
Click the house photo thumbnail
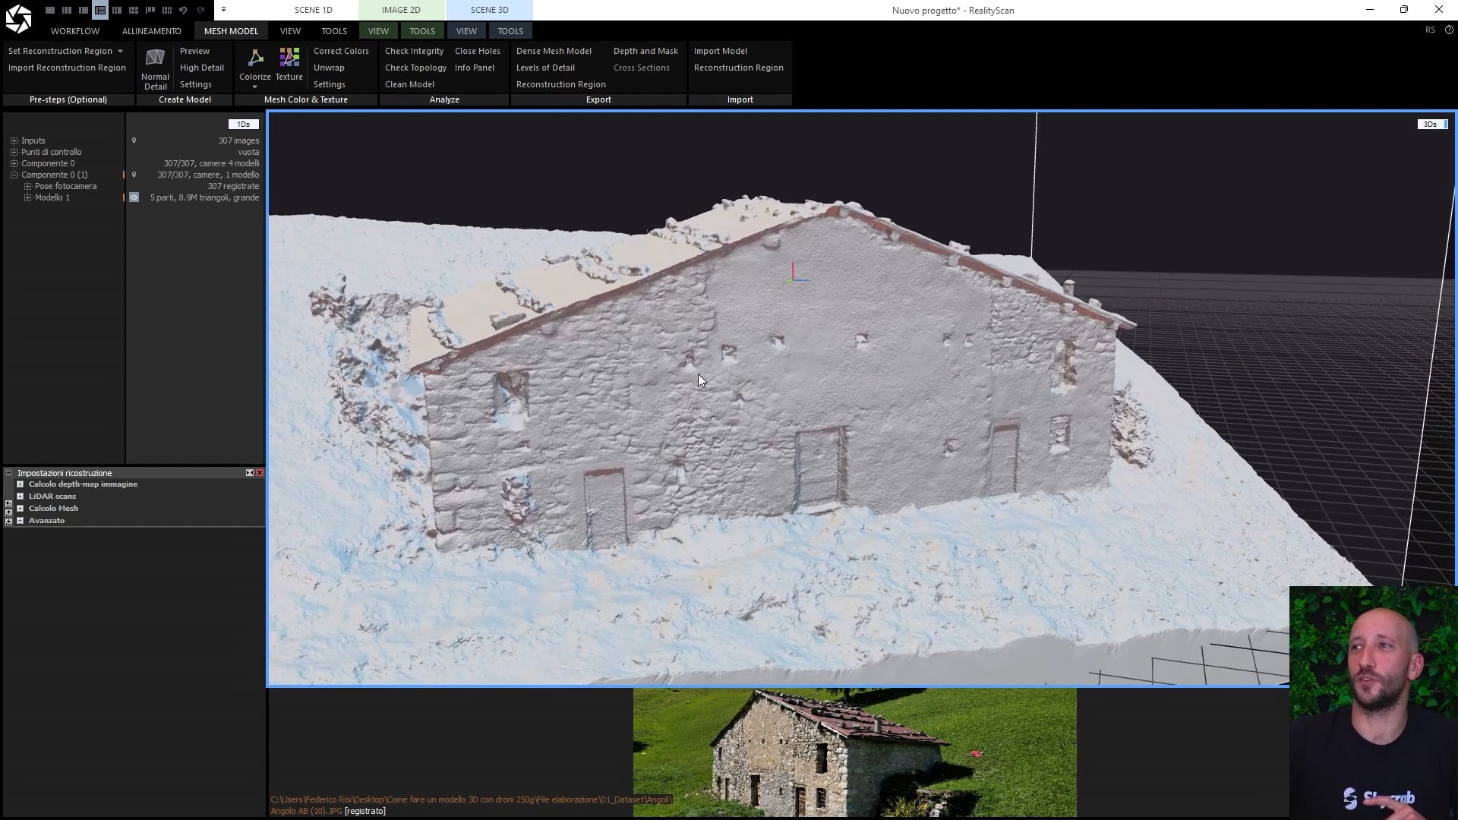[854, 752]
